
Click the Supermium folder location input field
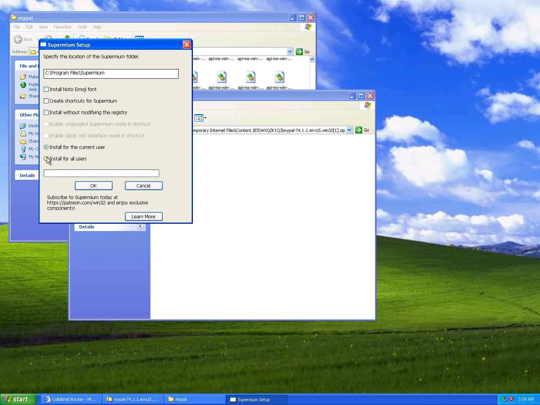tap(111, 74)
